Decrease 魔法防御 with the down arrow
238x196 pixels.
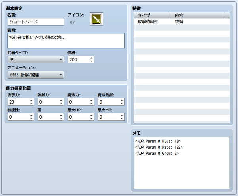121,104
